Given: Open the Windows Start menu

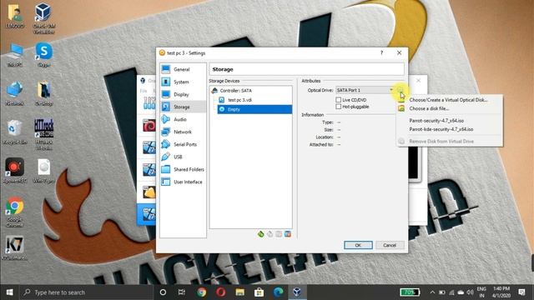Looking at the screenshot, I should click(x=9, y=292).
